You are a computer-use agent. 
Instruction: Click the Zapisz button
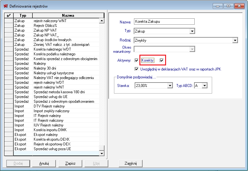click(70, 163)
